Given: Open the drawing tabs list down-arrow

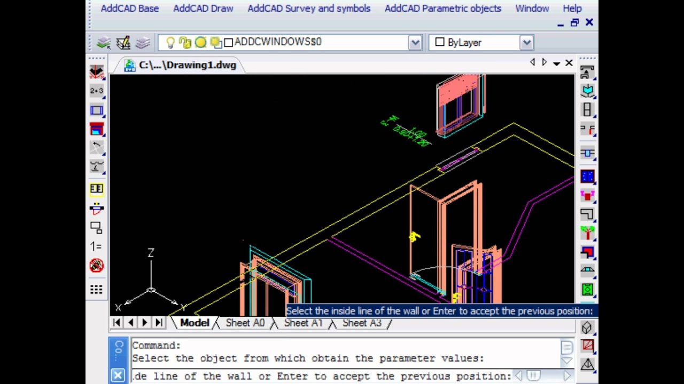Looking at the screenshot, I should click(x=556, y=63).
